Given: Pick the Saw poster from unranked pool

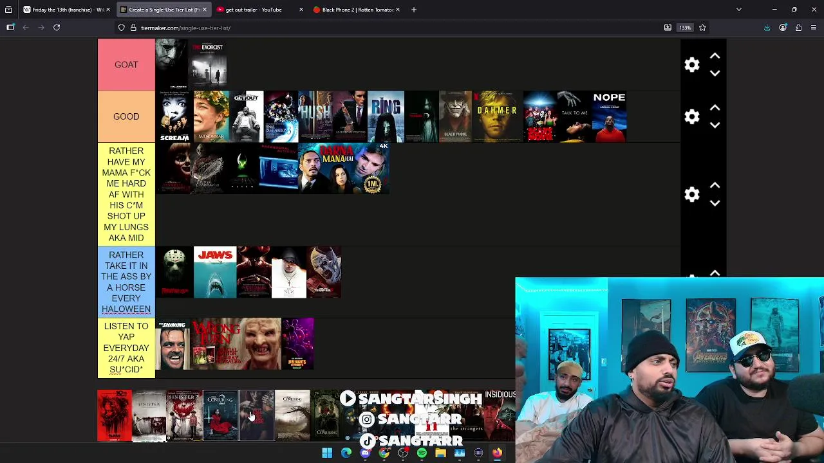Looking at the screenshot, I should pyautogui.click(x=115, y=415).
